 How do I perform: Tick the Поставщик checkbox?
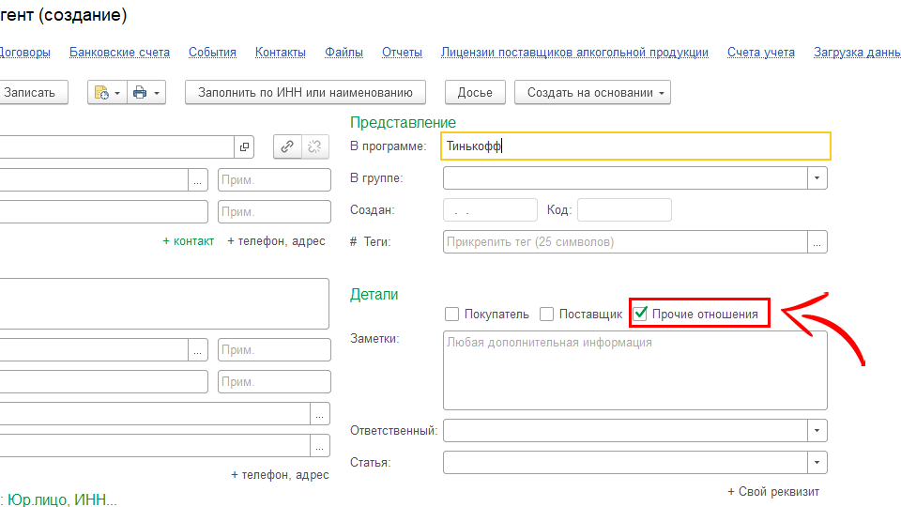pyautogui.click(x=547, y=315)
